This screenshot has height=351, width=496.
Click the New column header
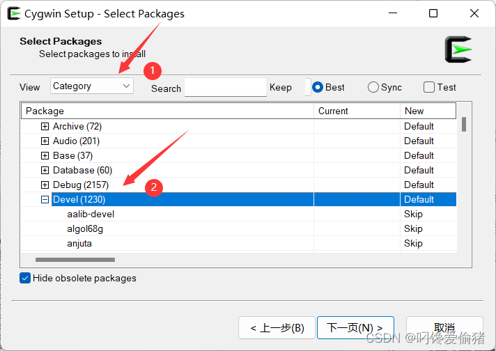[428, 111]
